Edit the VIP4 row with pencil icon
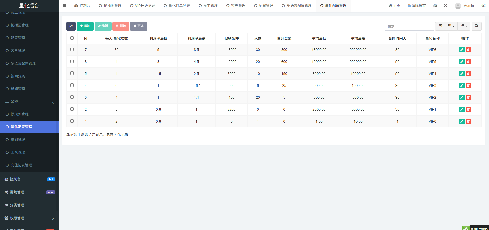Image resolution: width=489 pixels, height=230 pixels. tap(461, 74)
